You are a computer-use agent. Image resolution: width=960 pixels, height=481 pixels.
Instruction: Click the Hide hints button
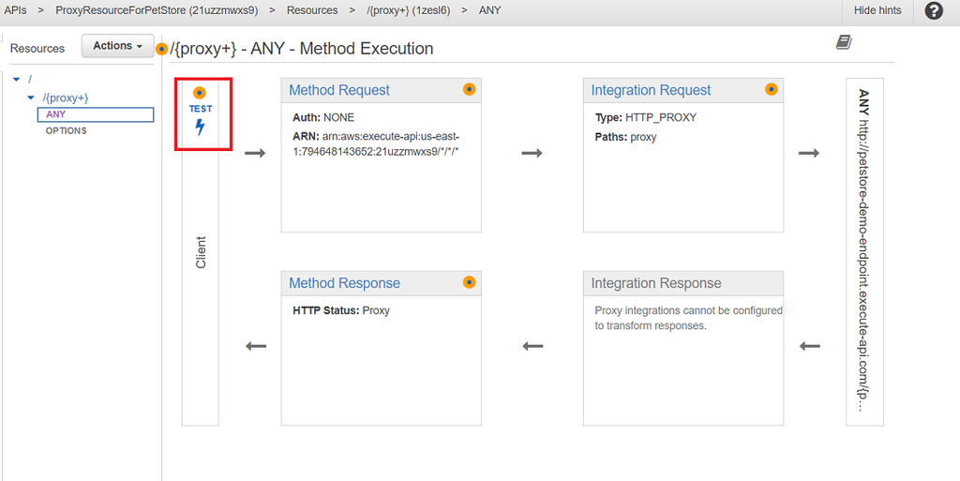[877, 10]
